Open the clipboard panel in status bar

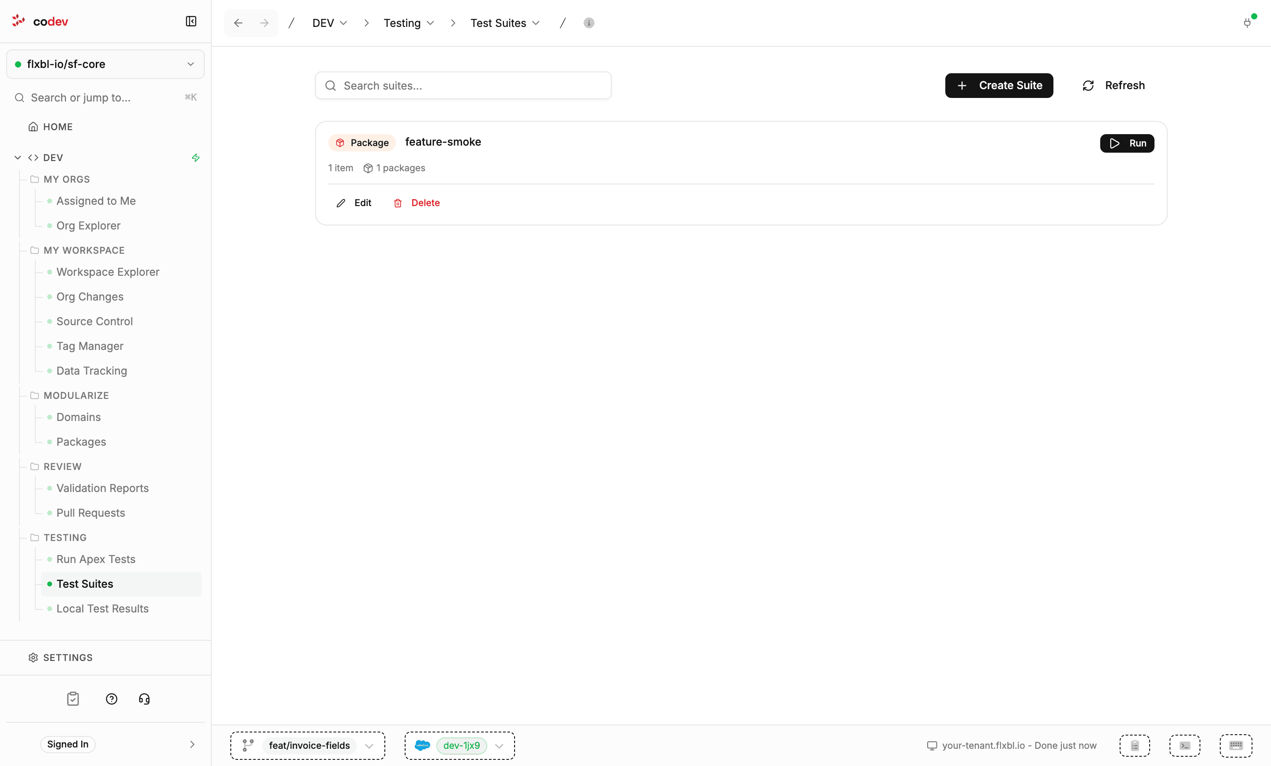1135,745
